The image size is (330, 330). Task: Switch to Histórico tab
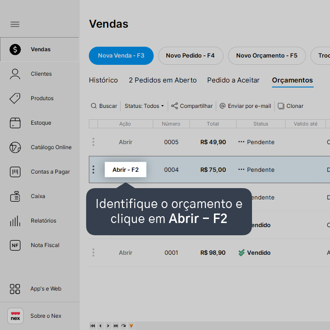click(103, 80)
